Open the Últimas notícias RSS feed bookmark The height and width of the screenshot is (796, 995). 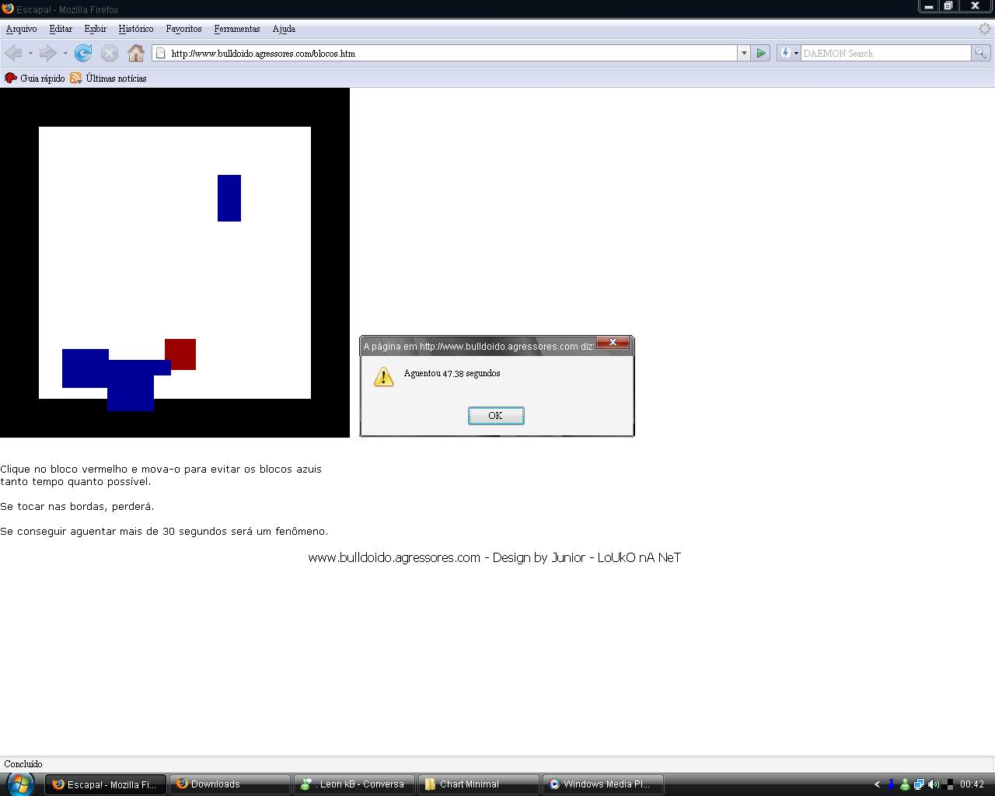[x=108, y=78]
